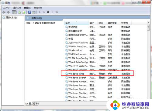Click the gear icon beside Wired AutoConfig

67,62
